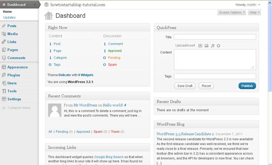Click the Trash filter in Recent Comments

[115, 132]
